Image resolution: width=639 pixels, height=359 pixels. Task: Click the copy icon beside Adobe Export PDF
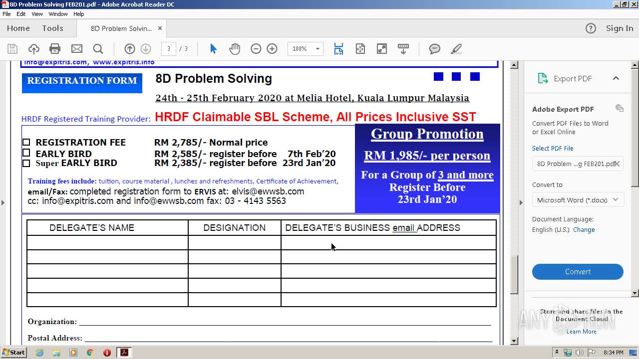620,108
